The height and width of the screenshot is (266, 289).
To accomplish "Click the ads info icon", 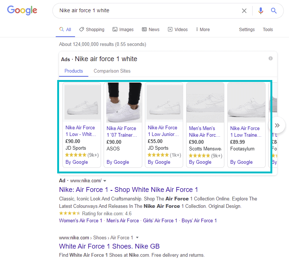I will [270, 59].
